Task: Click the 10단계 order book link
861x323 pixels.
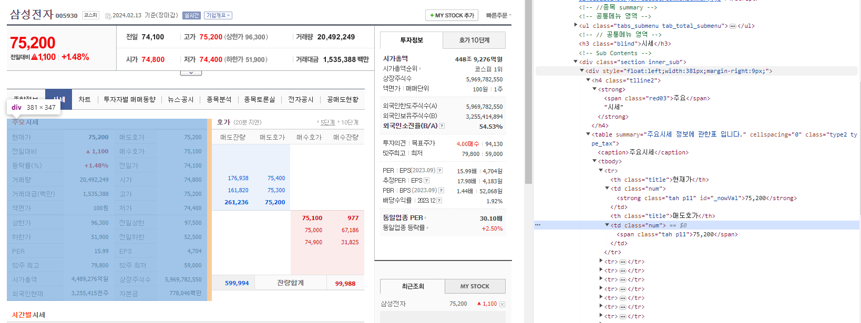Action: click(x=350, y=122)
